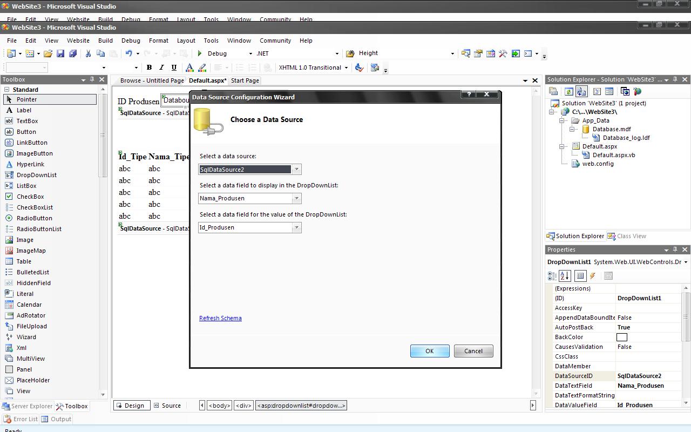The width and height of the screenshot is (691, 432).
Task: Pin the Toolbox panel auto-hide
Action: pyautogui.click(x=92, y=79)
